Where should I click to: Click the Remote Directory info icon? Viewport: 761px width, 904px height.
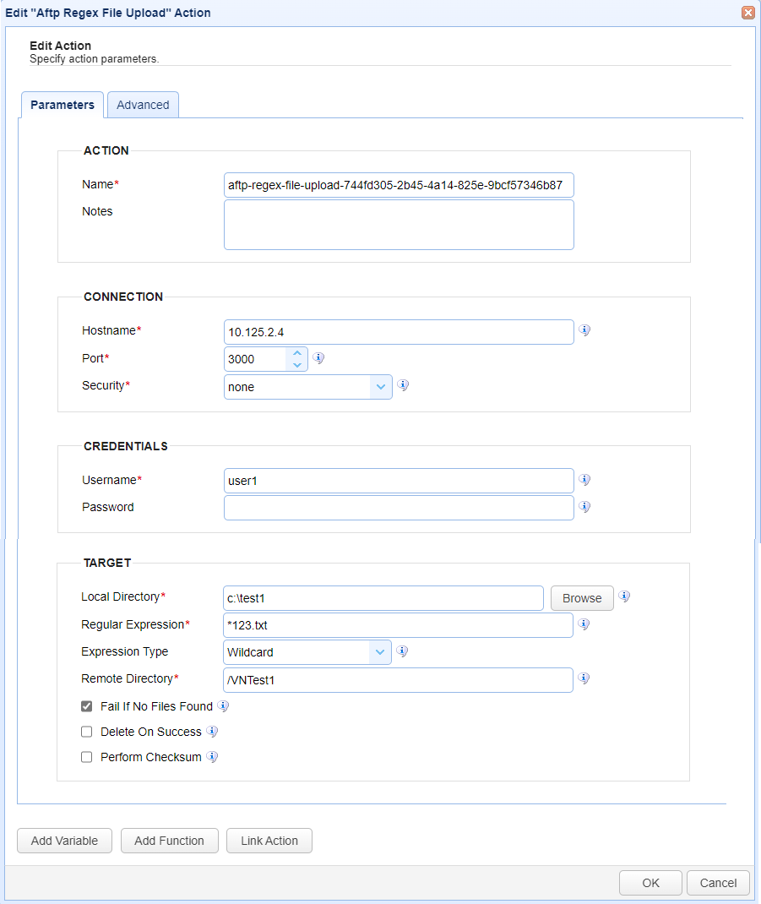click(x=584, y=678)
